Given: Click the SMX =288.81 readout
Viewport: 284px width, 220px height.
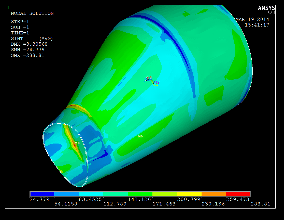Looking at the screenshot, I should tap(27, 55).
